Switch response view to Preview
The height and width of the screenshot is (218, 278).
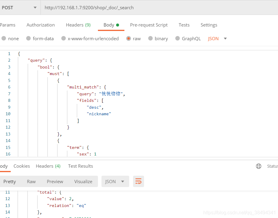pos(55,181)
